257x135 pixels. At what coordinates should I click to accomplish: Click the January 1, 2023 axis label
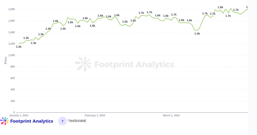19,115
